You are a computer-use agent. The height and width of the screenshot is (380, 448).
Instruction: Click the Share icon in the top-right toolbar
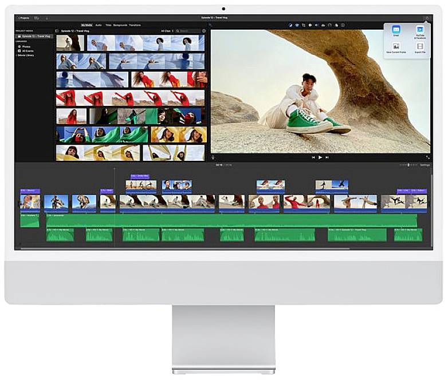point(427,18)
